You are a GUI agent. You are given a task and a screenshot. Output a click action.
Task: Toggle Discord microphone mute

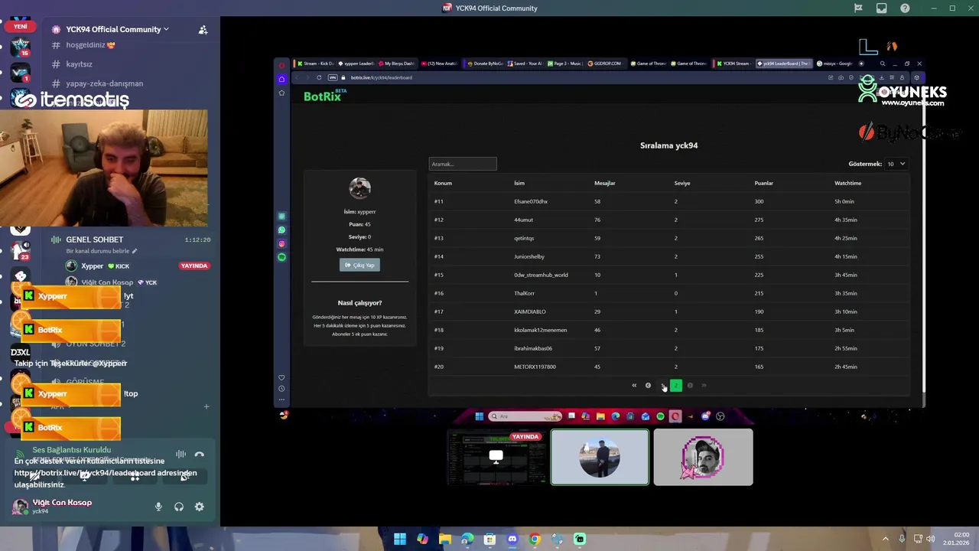pos(158,507)
